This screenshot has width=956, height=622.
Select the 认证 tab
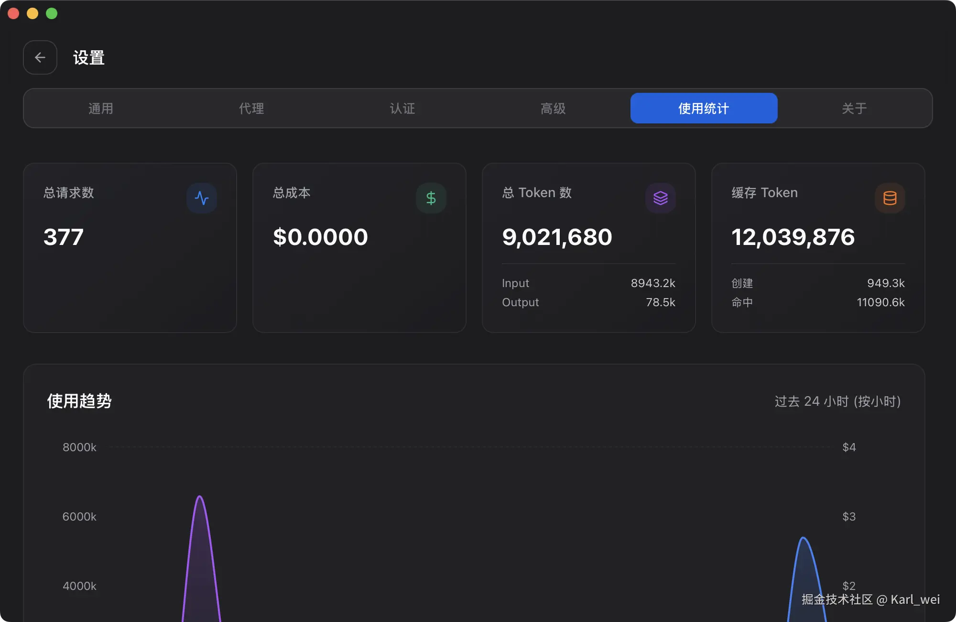402,109
